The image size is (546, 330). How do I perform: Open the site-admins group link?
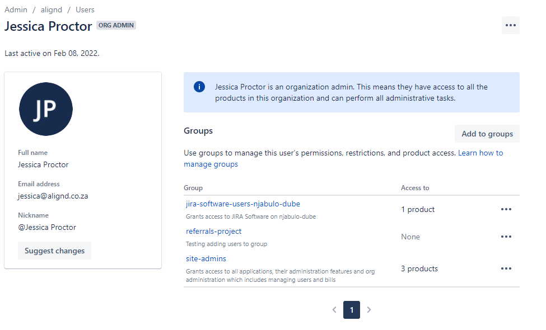pos(206,259)
